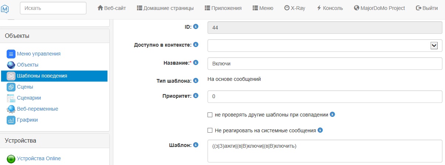This screenshot has width=445, height=165.
Task: Open Приложения in top navigation
Action: pos(223,8)
